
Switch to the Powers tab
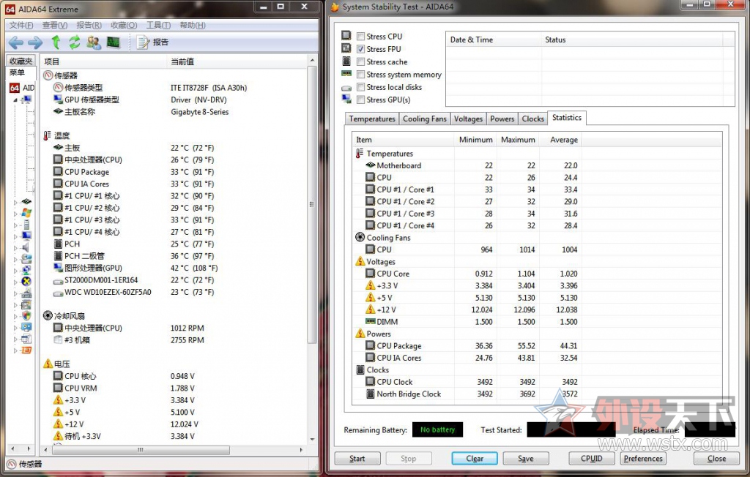coord(502,119)
